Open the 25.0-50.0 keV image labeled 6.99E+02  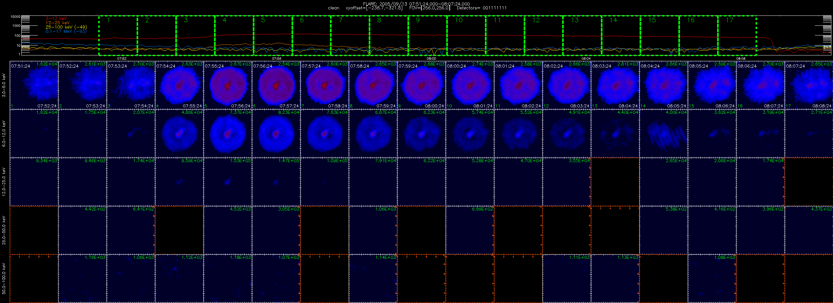pyautogui.click(x=470, y=230)
